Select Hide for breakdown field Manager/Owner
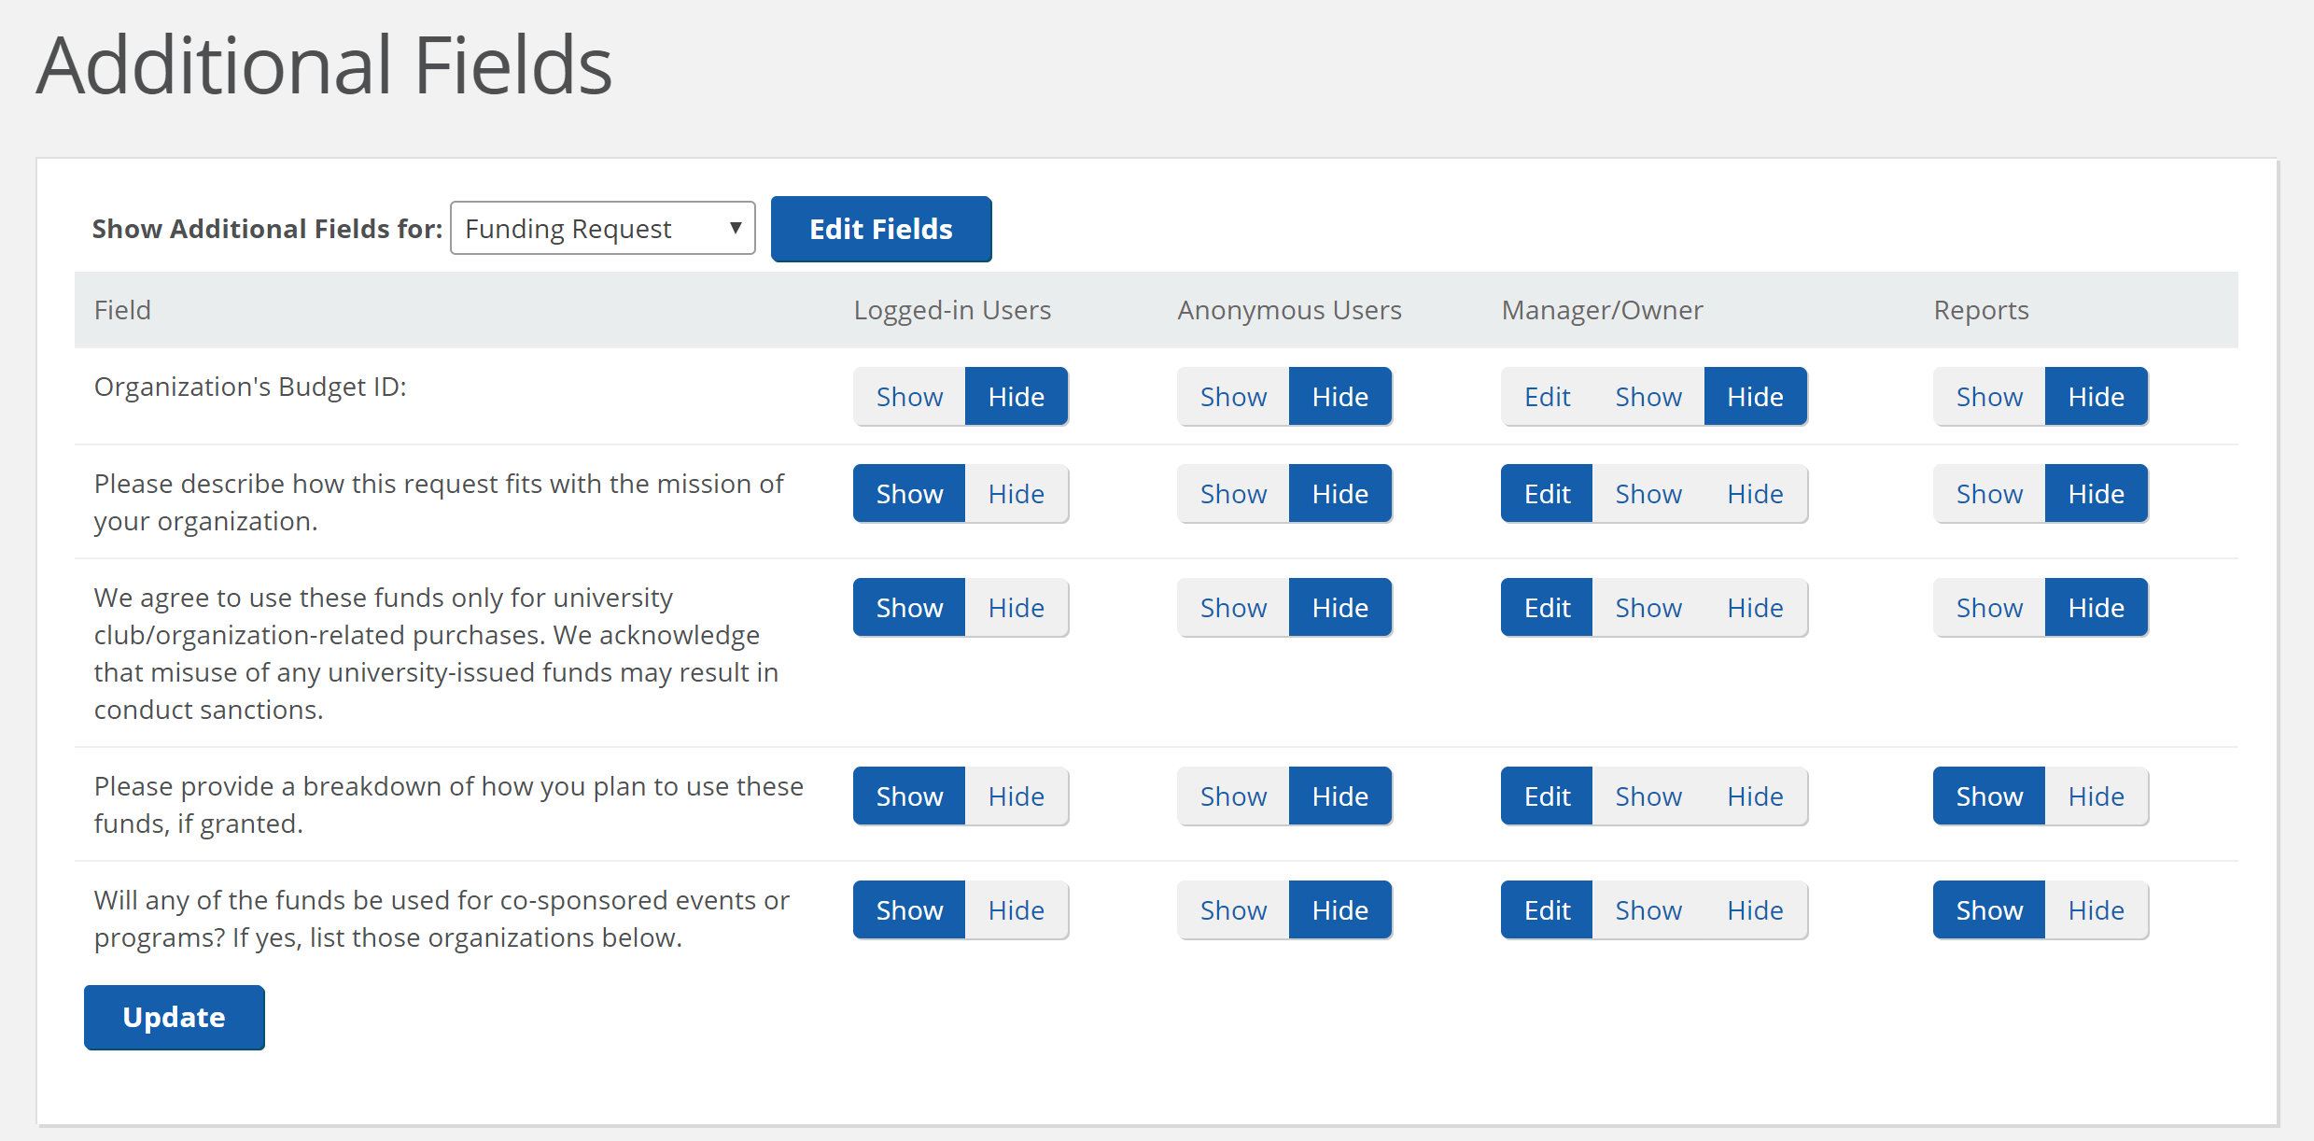This screenshot has height=1141, width=2314. click(1756, 796)
